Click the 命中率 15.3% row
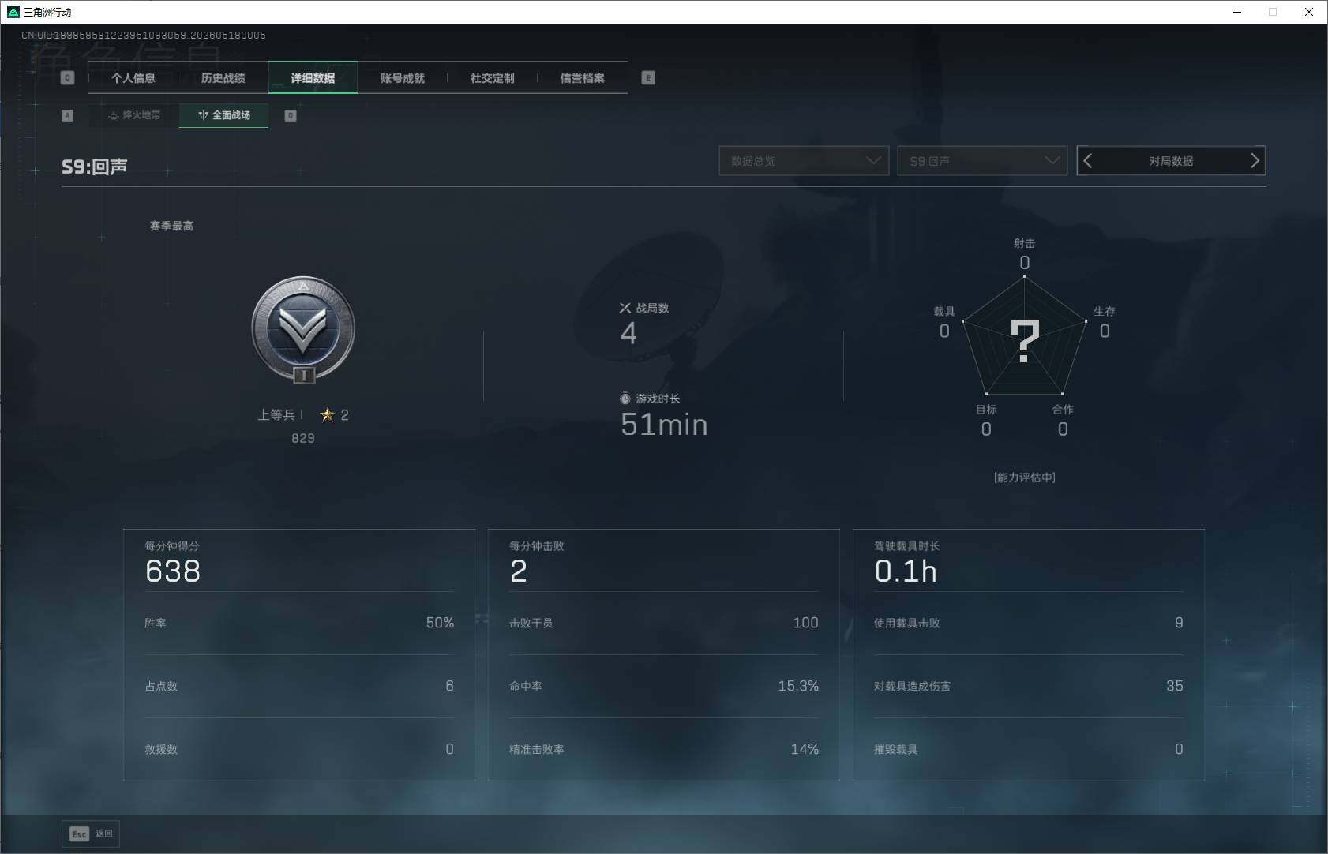Screen dimensions: 1328x854 (x=664, y=686)
